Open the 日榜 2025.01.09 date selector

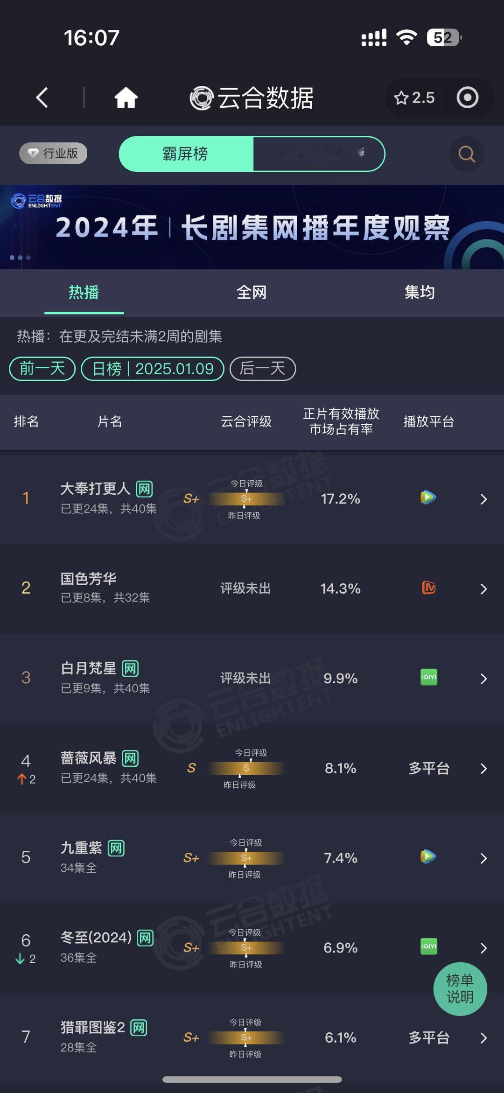(x=152, y=369)
